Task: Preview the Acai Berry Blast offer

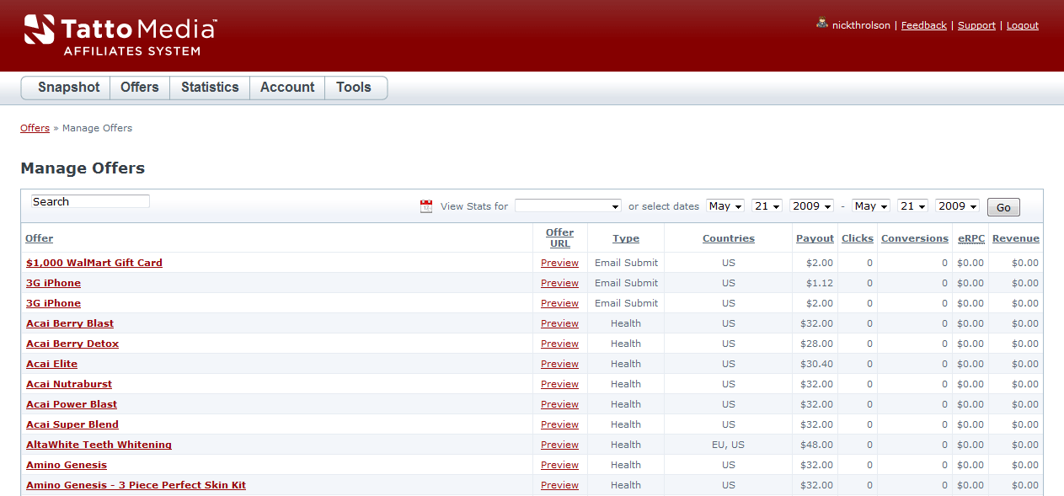Action: tap(559, 323)
